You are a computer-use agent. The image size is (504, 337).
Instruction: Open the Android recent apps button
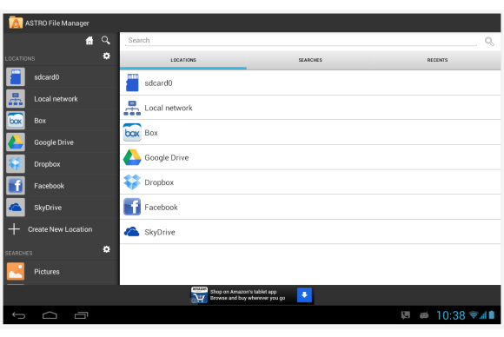point(81,315)
